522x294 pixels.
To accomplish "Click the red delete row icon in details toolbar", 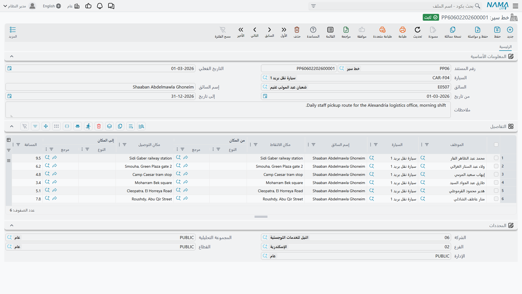I will point(99,126).
